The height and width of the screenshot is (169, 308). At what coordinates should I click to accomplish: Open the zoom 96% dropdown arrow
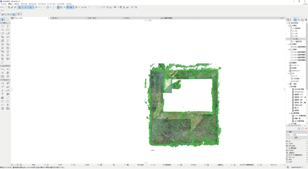pos(45,165)
